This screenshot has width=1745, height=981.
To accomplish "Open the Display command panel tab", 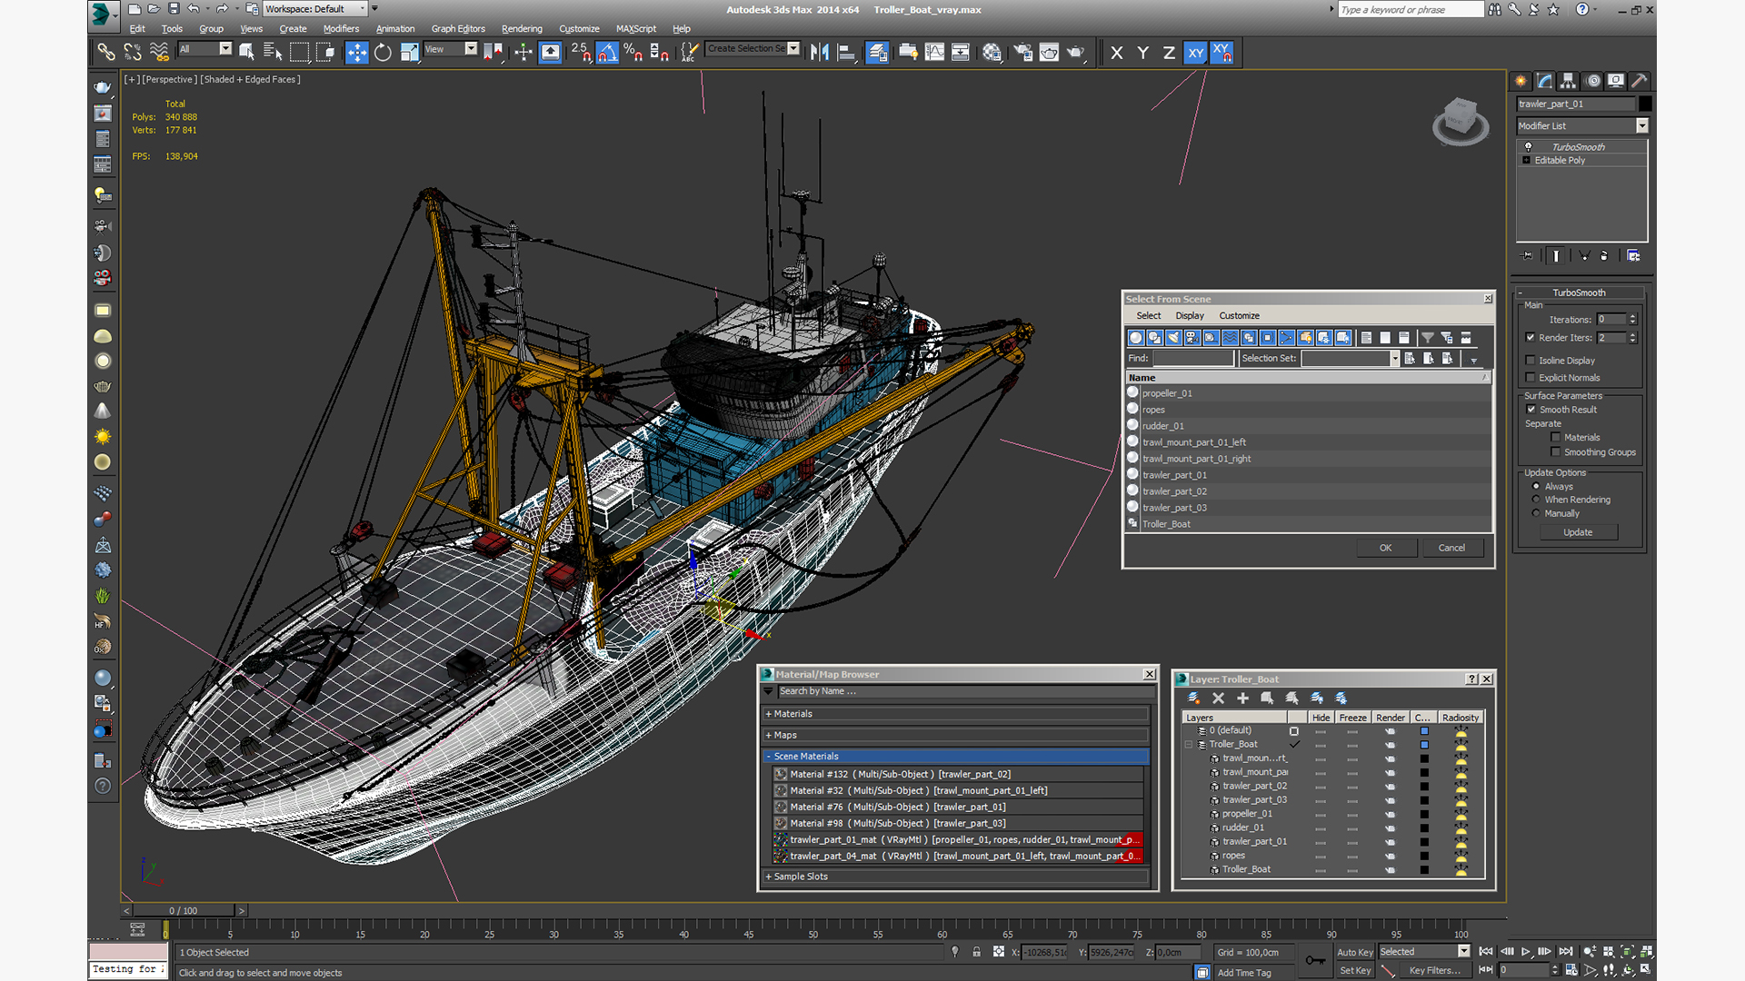I will 1615,81.
